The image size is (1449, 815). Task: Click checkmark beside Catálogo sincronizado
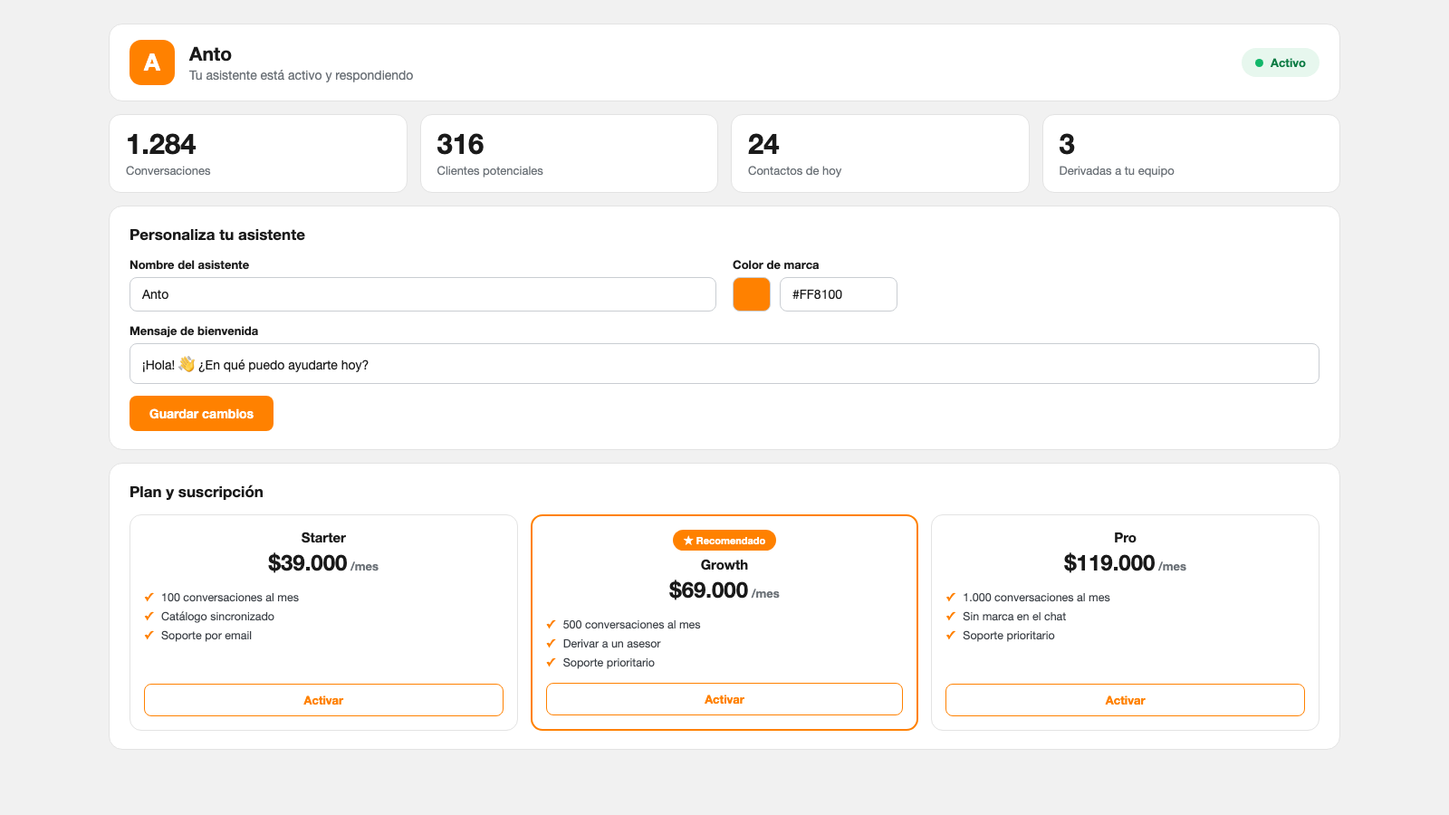[x=149, y=617]
